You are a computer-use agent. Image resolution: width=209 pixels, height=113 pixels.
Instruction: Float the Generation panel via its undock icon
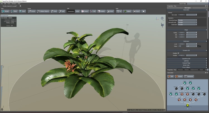pos(206,73)
